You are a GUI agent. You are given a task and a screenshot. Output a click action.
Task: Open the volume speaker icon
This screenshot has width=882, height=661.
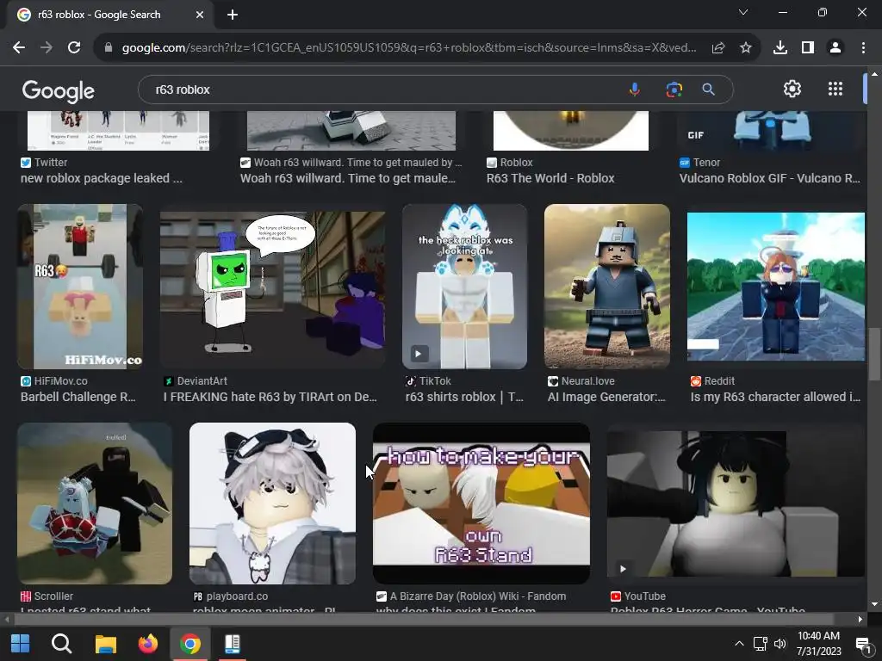pyautogui.click(x=780, y=644)
